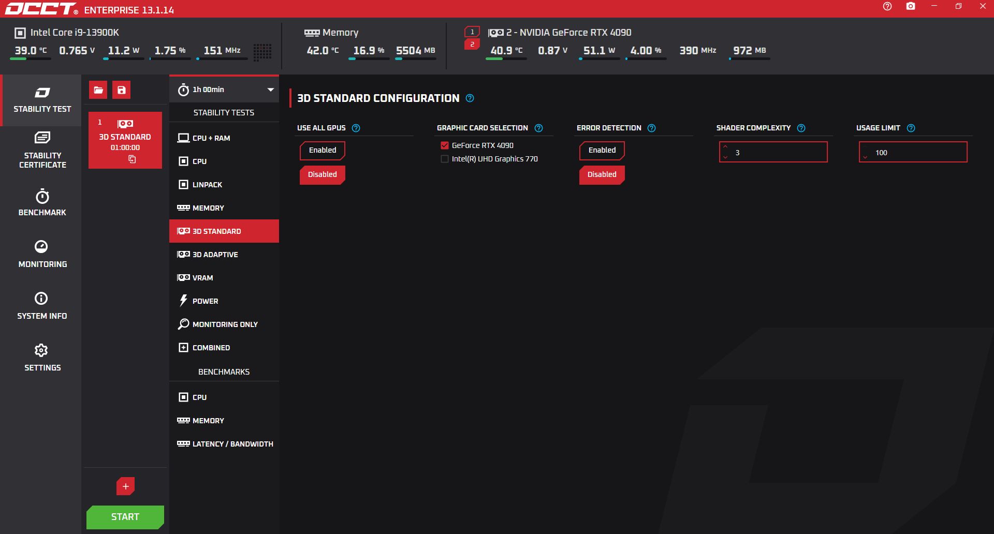Add a new test with plus button
The width and height of the screenshot is (994, 534).
[x=125, y=486]
